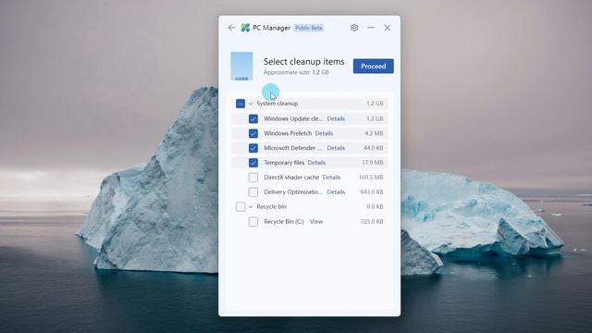Viewport: 592px width, 333px height.
Task: Open Details for Microsoft Defender
Action: 336,148
